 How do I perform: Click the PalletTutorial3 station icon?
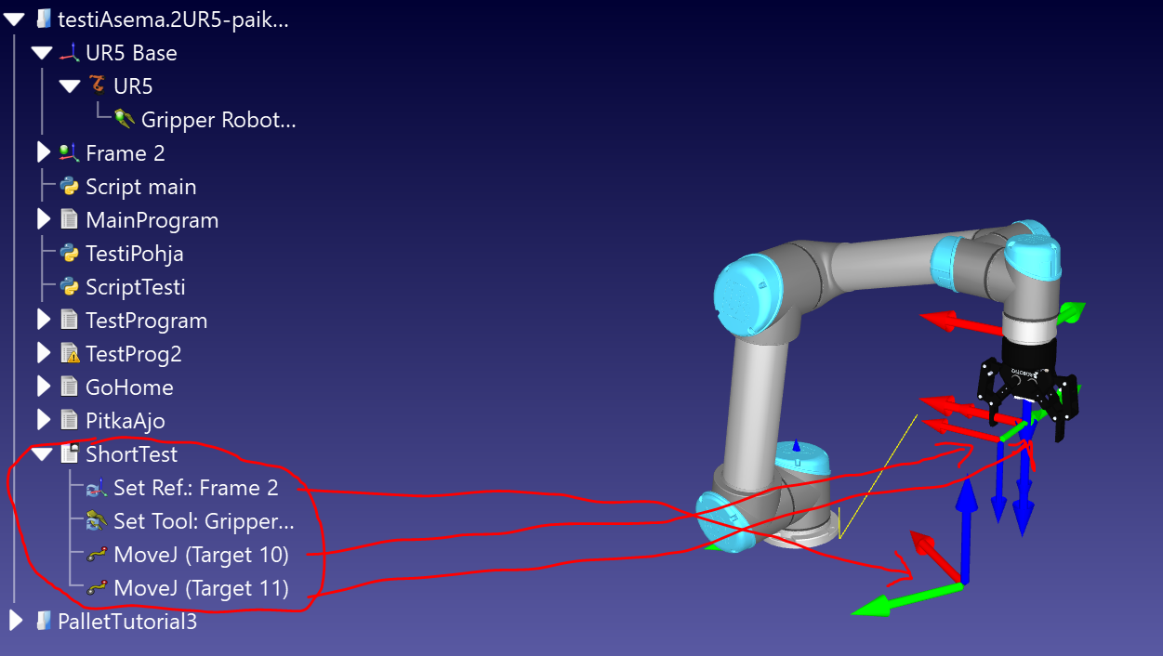point(43,622)
